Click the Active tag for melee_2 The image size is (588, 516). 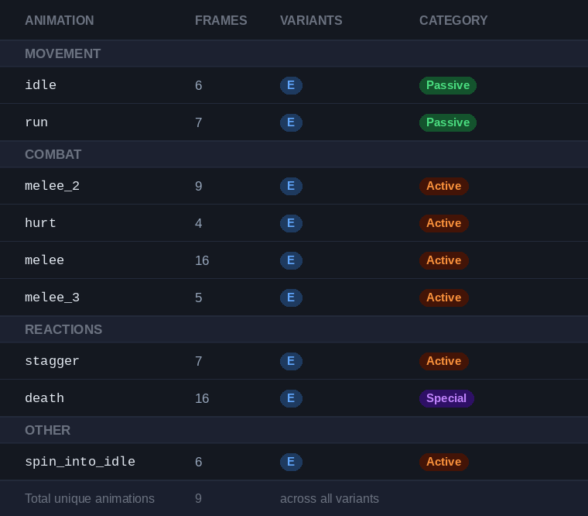(x=443, y=186)
